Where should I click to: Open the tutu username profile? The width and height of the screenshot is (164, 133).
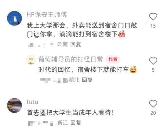pyautogui.click(x=32, y=102)
